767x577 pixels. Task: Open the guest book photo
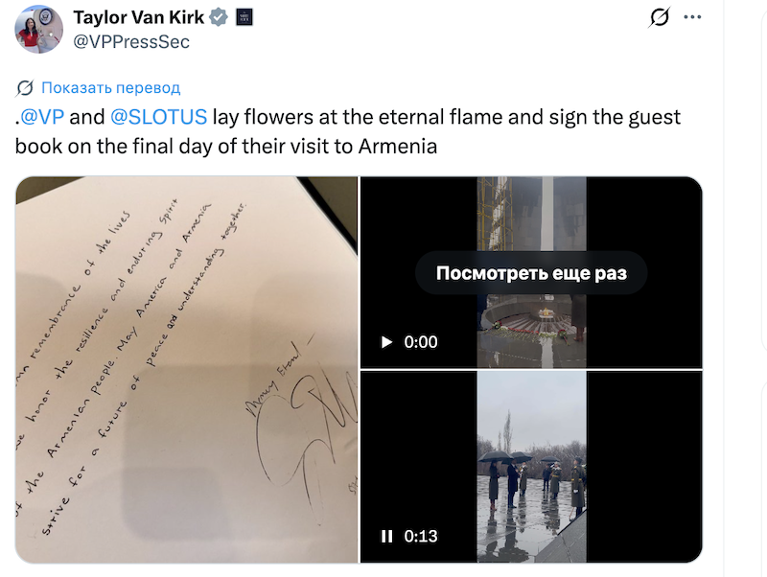point(186,370)
